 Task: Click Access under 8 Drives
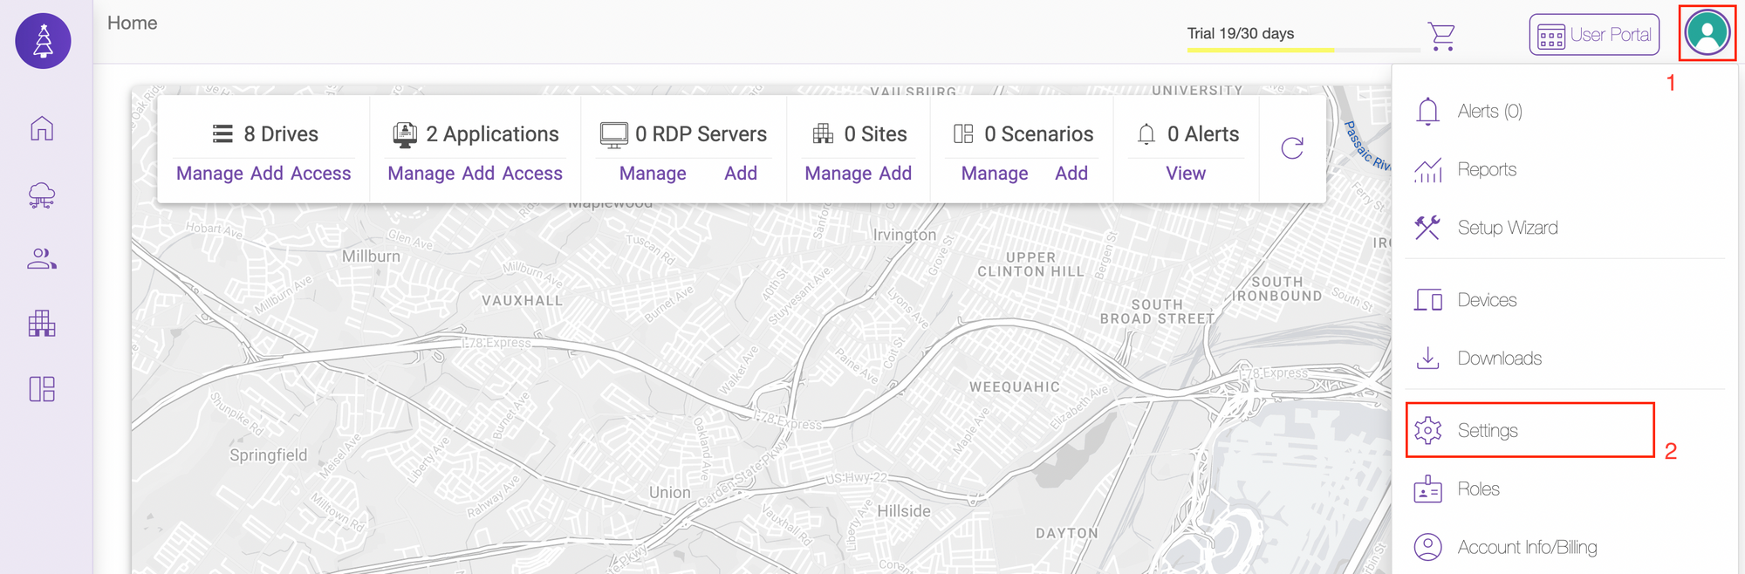point(321,174)
